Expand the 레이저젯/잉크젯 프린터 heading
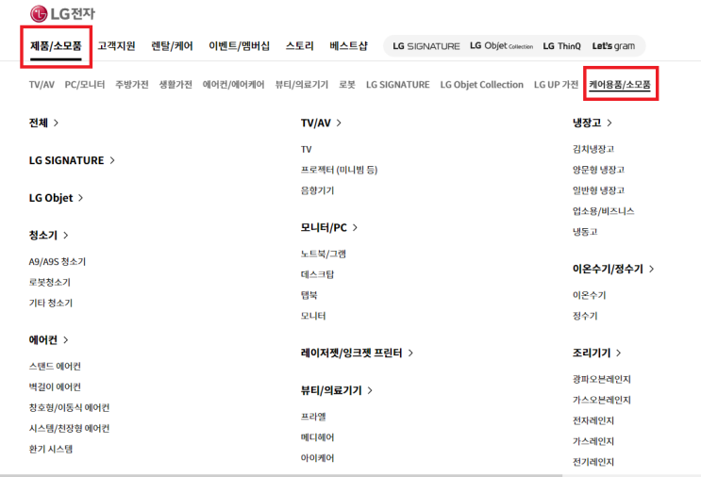The width and height of the screenshot is (701, 477). [357, 353]
